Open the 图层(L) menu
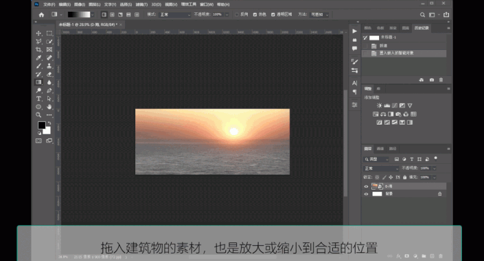This screenshot has width=484, height=261. [x=95, y=5]
